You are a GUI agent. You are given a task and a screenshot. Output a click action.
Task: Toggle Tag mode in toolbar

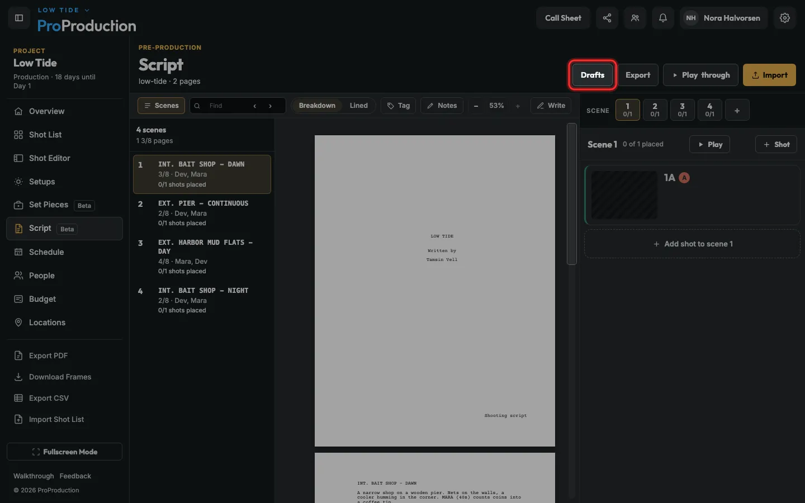(399, 106)
